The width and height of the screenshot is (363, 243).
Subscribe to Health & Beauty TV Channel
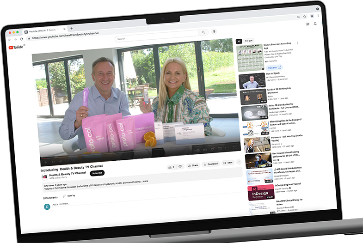point(97,173)
